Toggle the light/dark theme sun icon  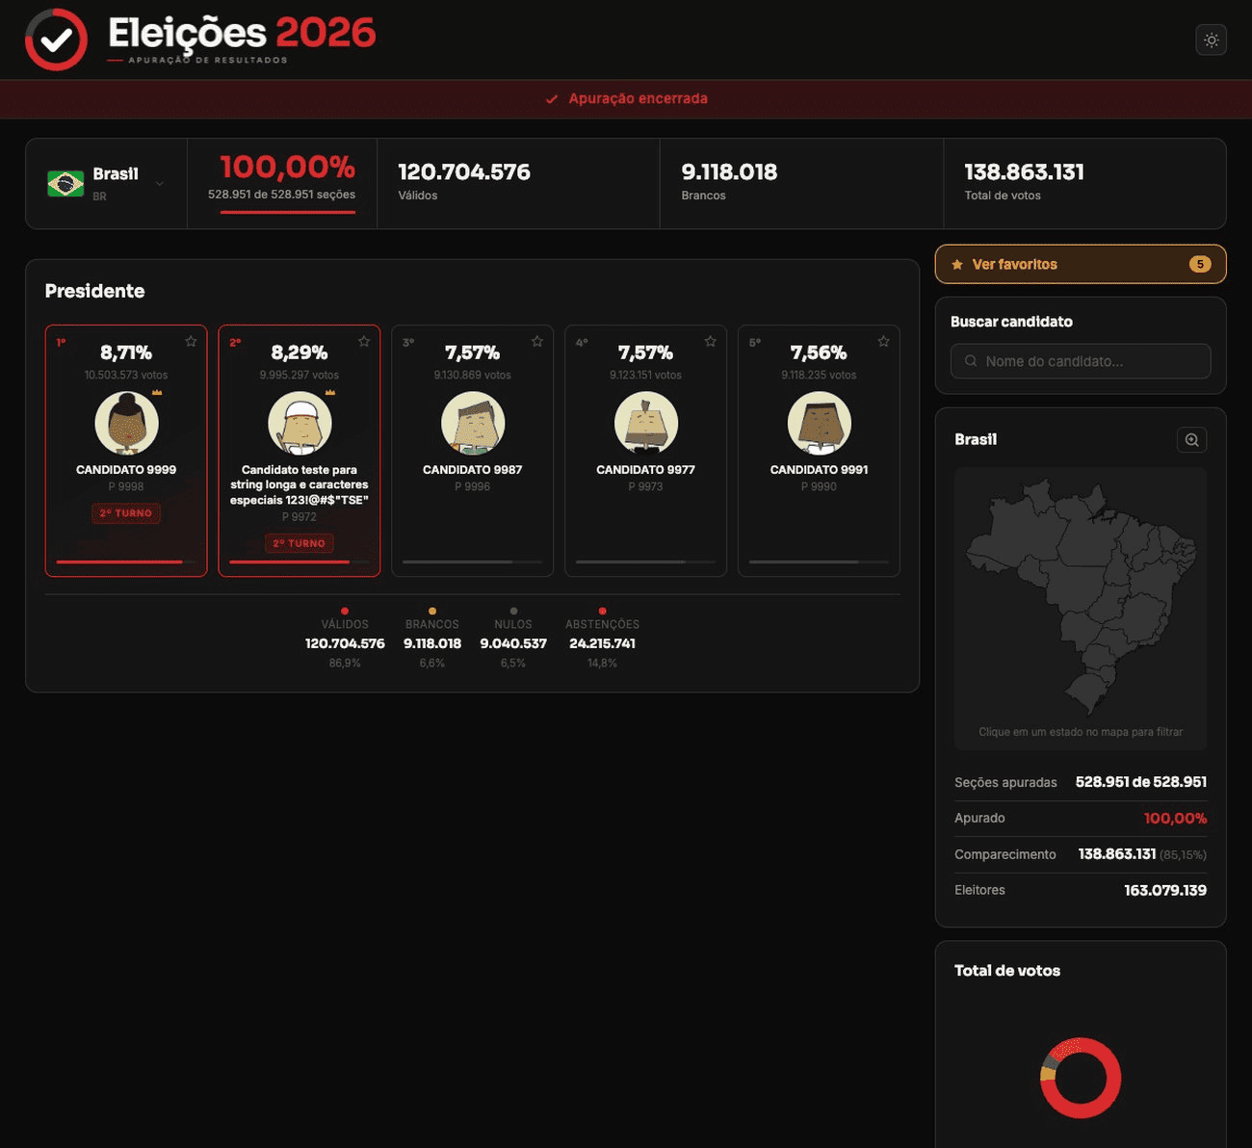click(x=1211, y=40)
